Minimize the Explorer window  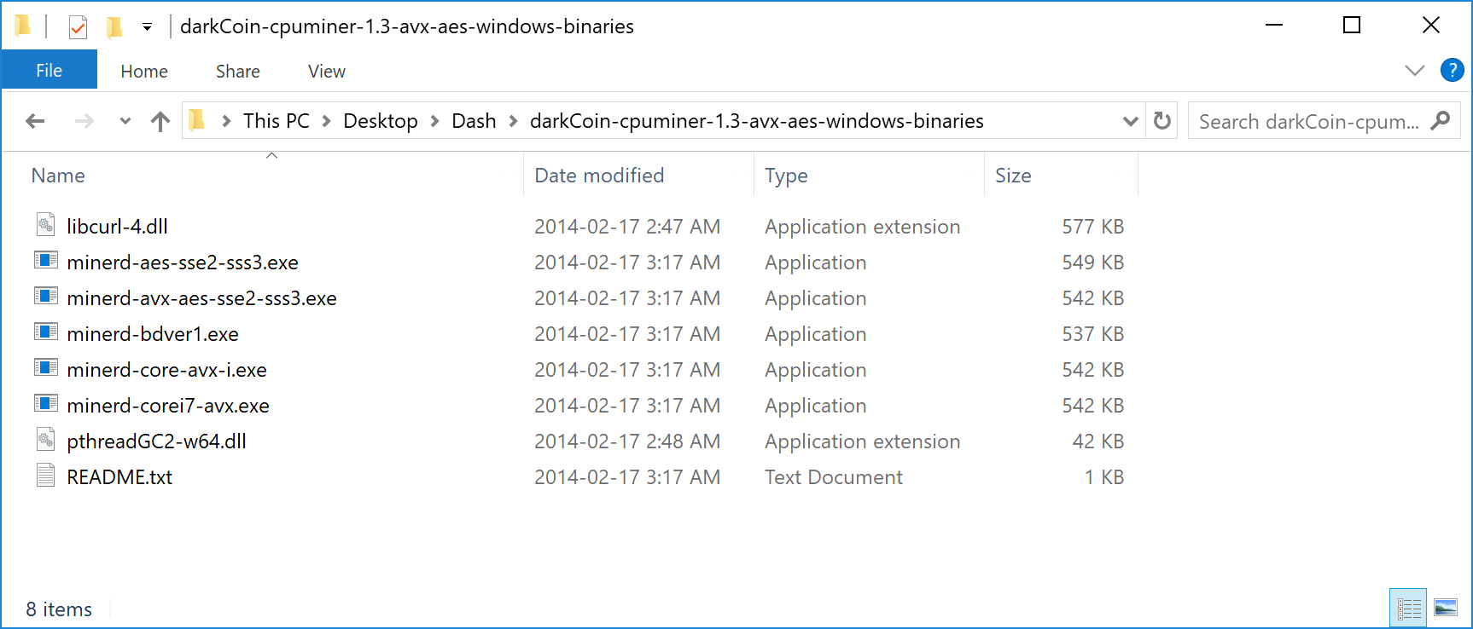[1274, 26]
